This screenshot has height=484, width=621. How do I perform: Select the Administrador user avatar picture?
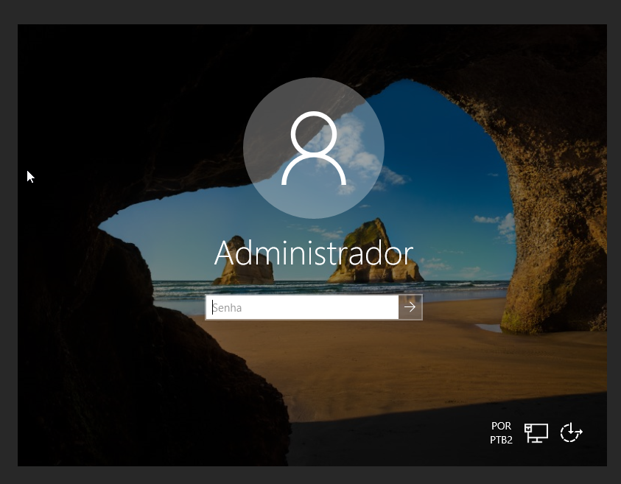tap(314, 148)
